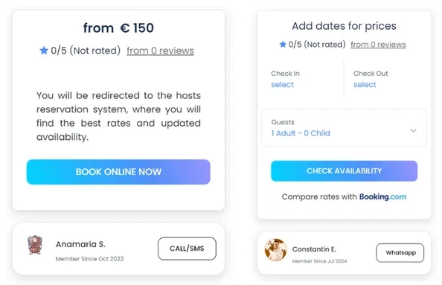Click the Whatsapp contact button
The height and width of the screenshot is (285, 442).
point(400,252)
